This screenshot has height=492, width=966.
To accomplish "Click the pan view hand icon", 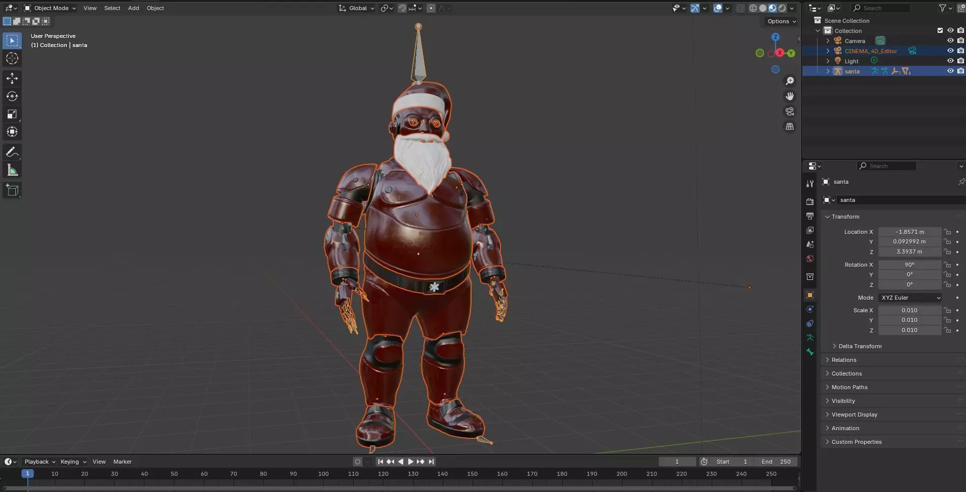I will point(790,96).
